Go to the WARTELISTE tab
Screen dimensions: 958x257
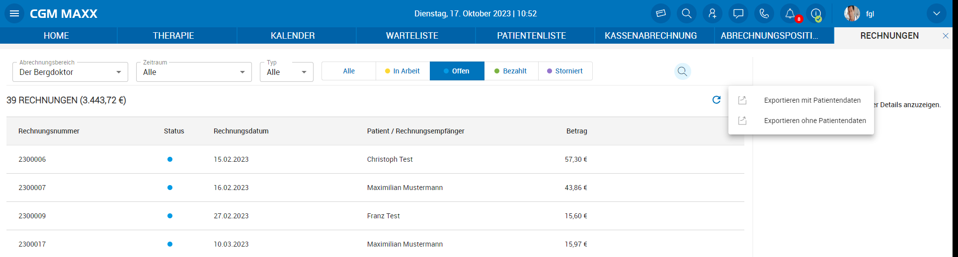coord(412,36)
